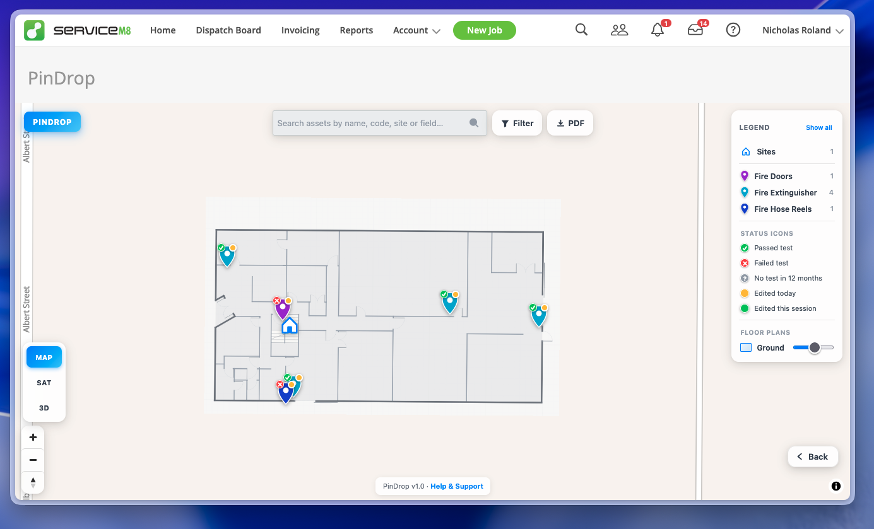
Task: Click the ServiceM8 logo
Action: tap(78, 30)
